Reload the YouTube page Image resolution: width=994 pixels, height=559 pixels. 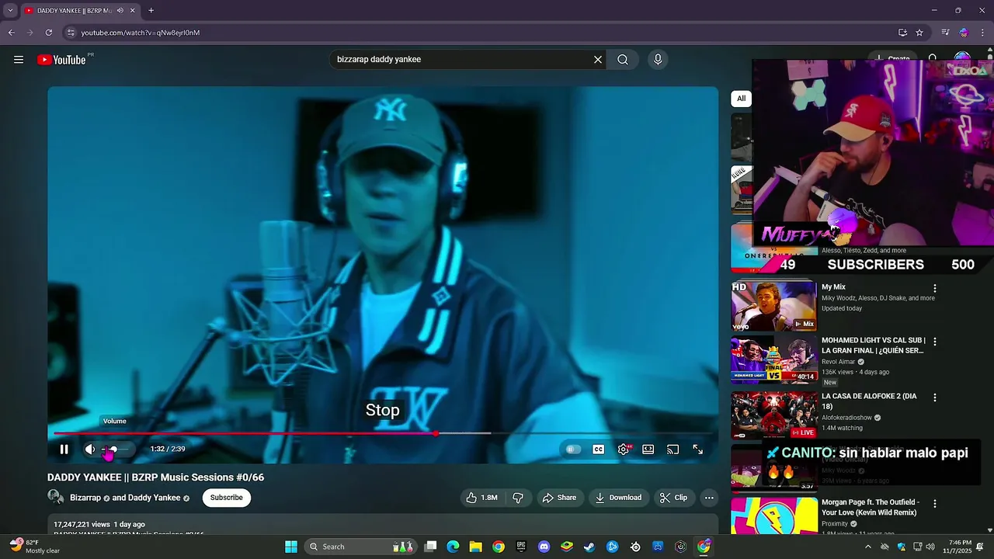(x=49, y=33)
